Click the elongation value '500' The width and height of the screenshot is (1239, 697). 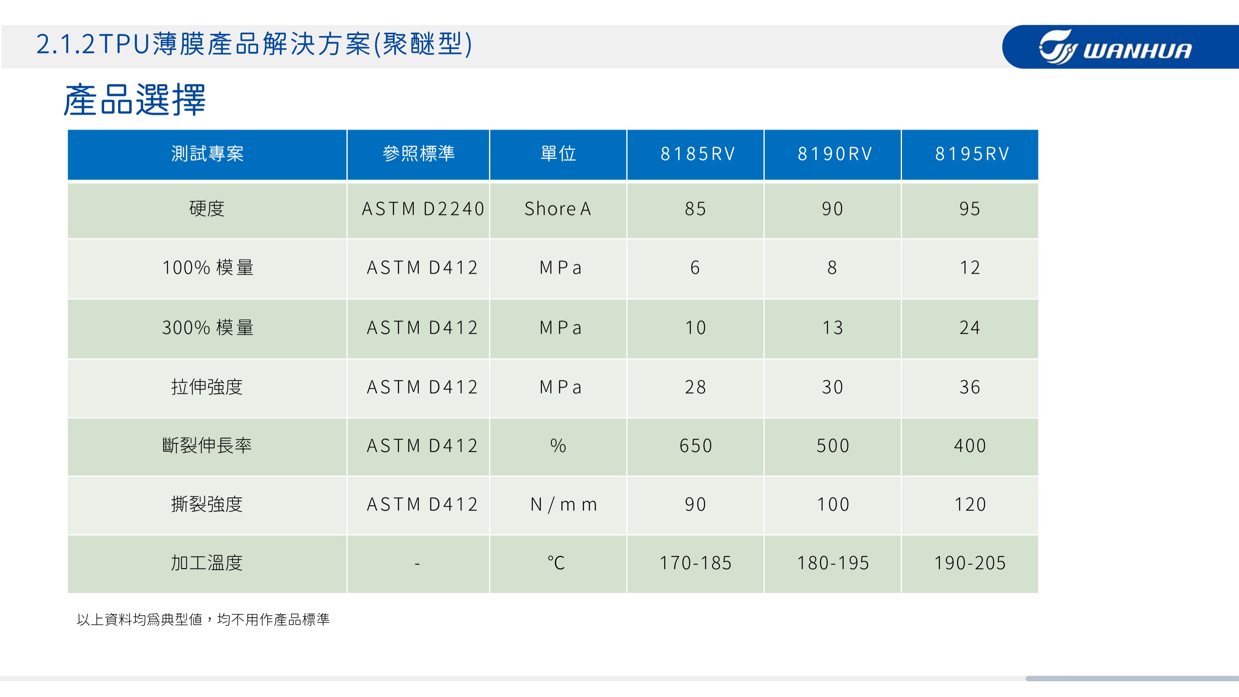[x=833, y=445]
